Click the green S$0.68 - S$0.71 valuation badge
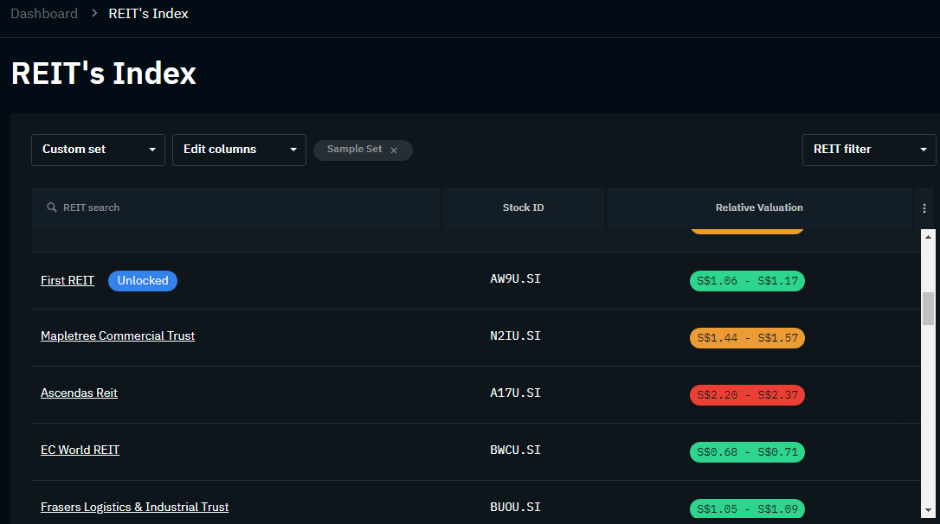Viewport: 940px width, 524px height. pos(747,452)
